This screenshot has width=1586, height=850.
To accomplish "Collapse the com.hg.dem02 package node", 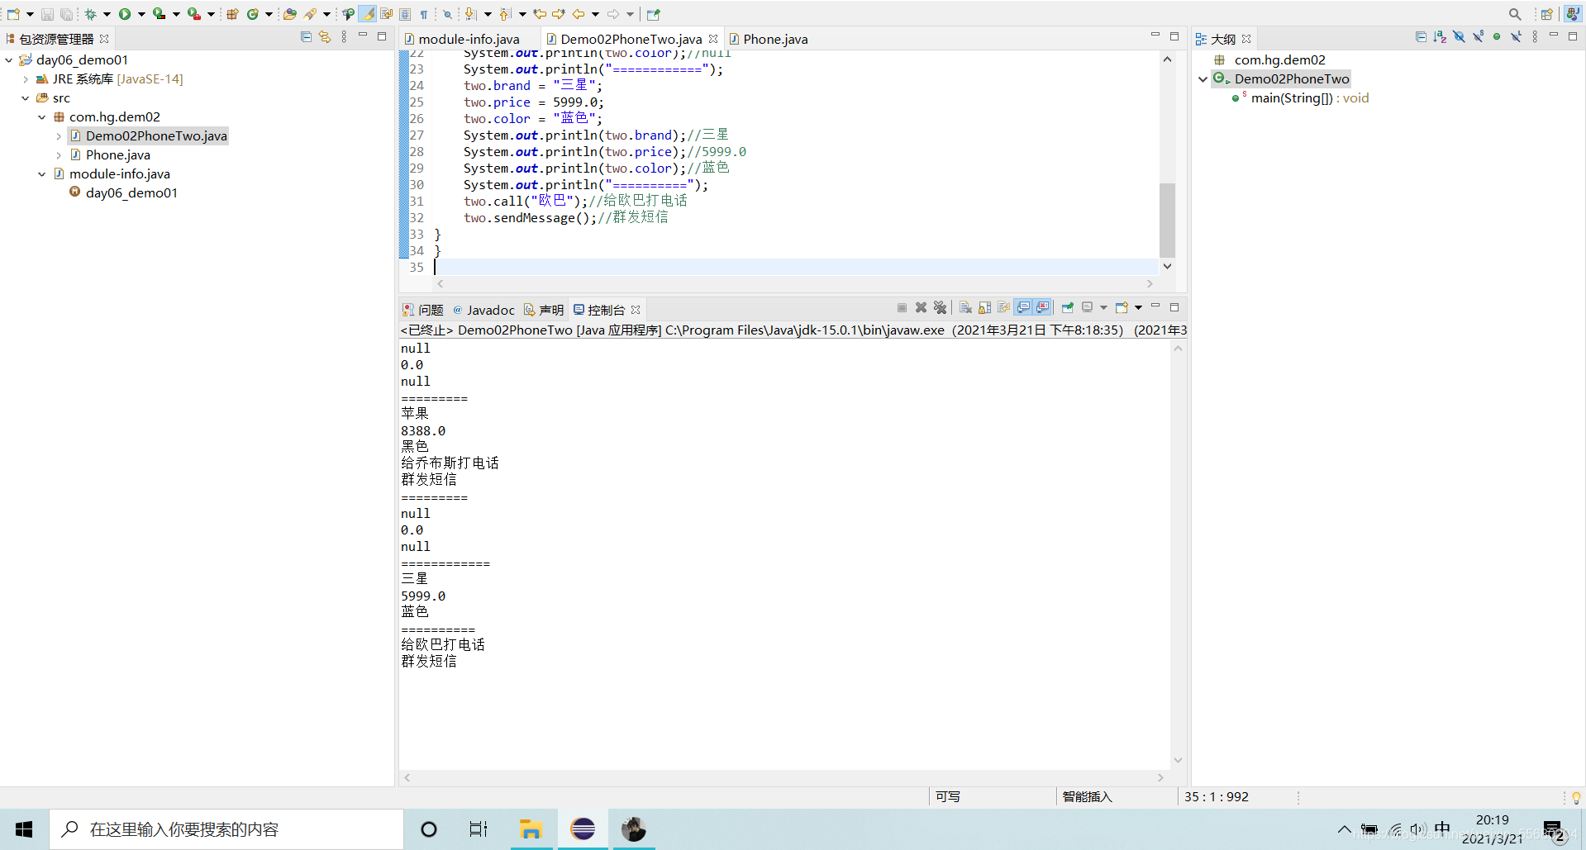I will [42, 117].
